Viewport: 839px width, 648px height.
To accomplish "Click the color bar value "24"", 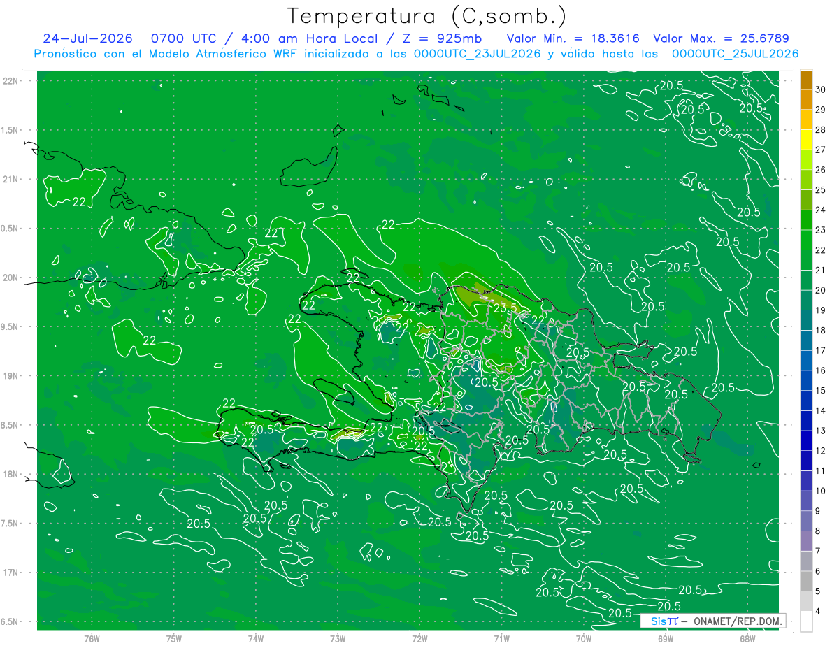I will (820, 210).
